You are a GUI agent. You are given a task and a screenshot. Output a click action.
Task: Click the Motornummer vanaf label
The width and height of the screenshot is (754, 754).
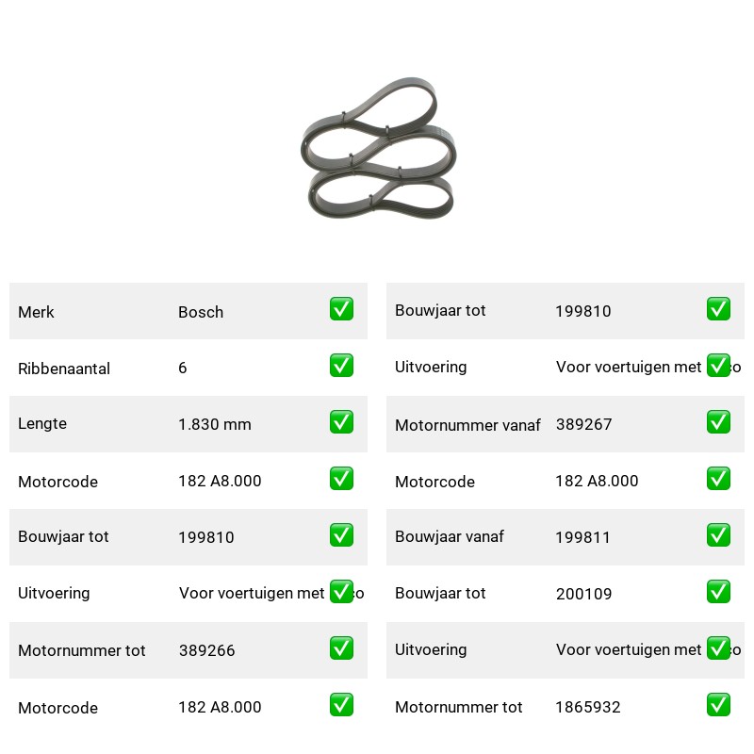(x=467, y=425)
